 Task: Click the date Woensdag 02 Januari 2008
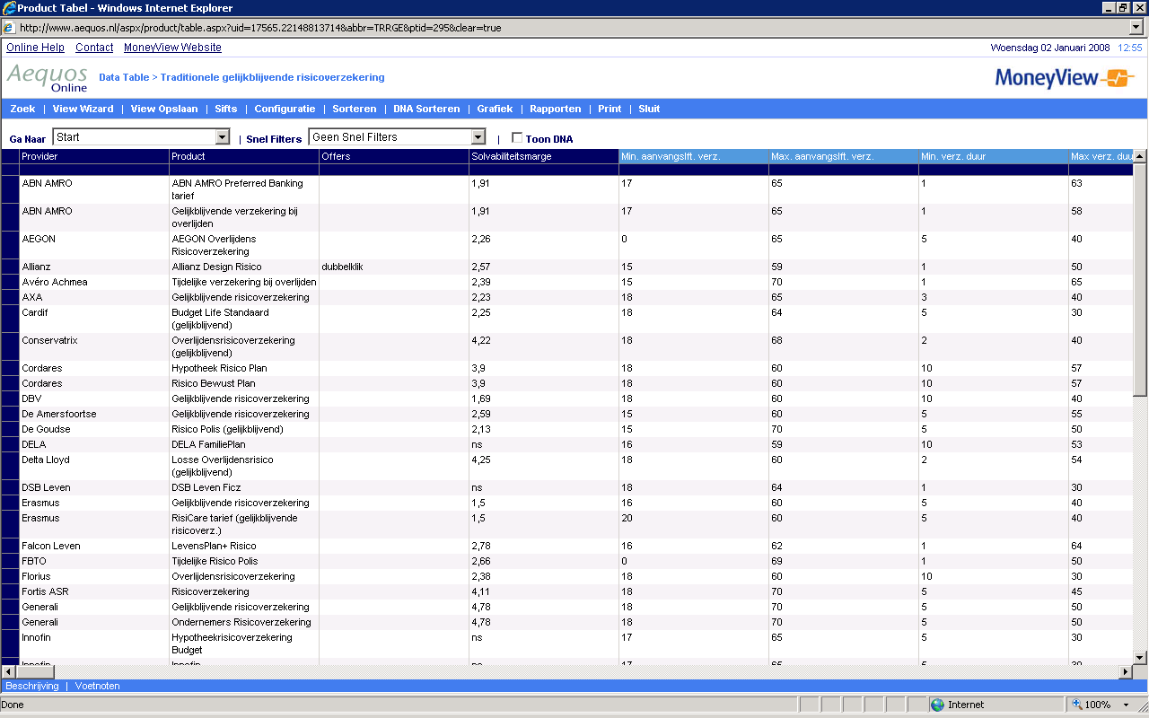[x=1050, y=48]
